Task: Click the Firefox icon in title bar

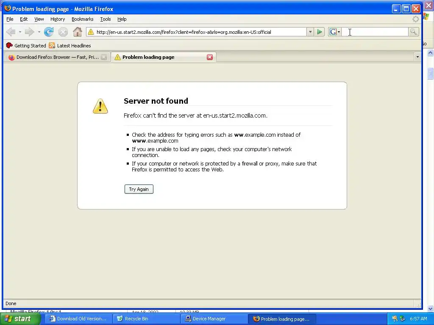Action: (x=8, y=8)
